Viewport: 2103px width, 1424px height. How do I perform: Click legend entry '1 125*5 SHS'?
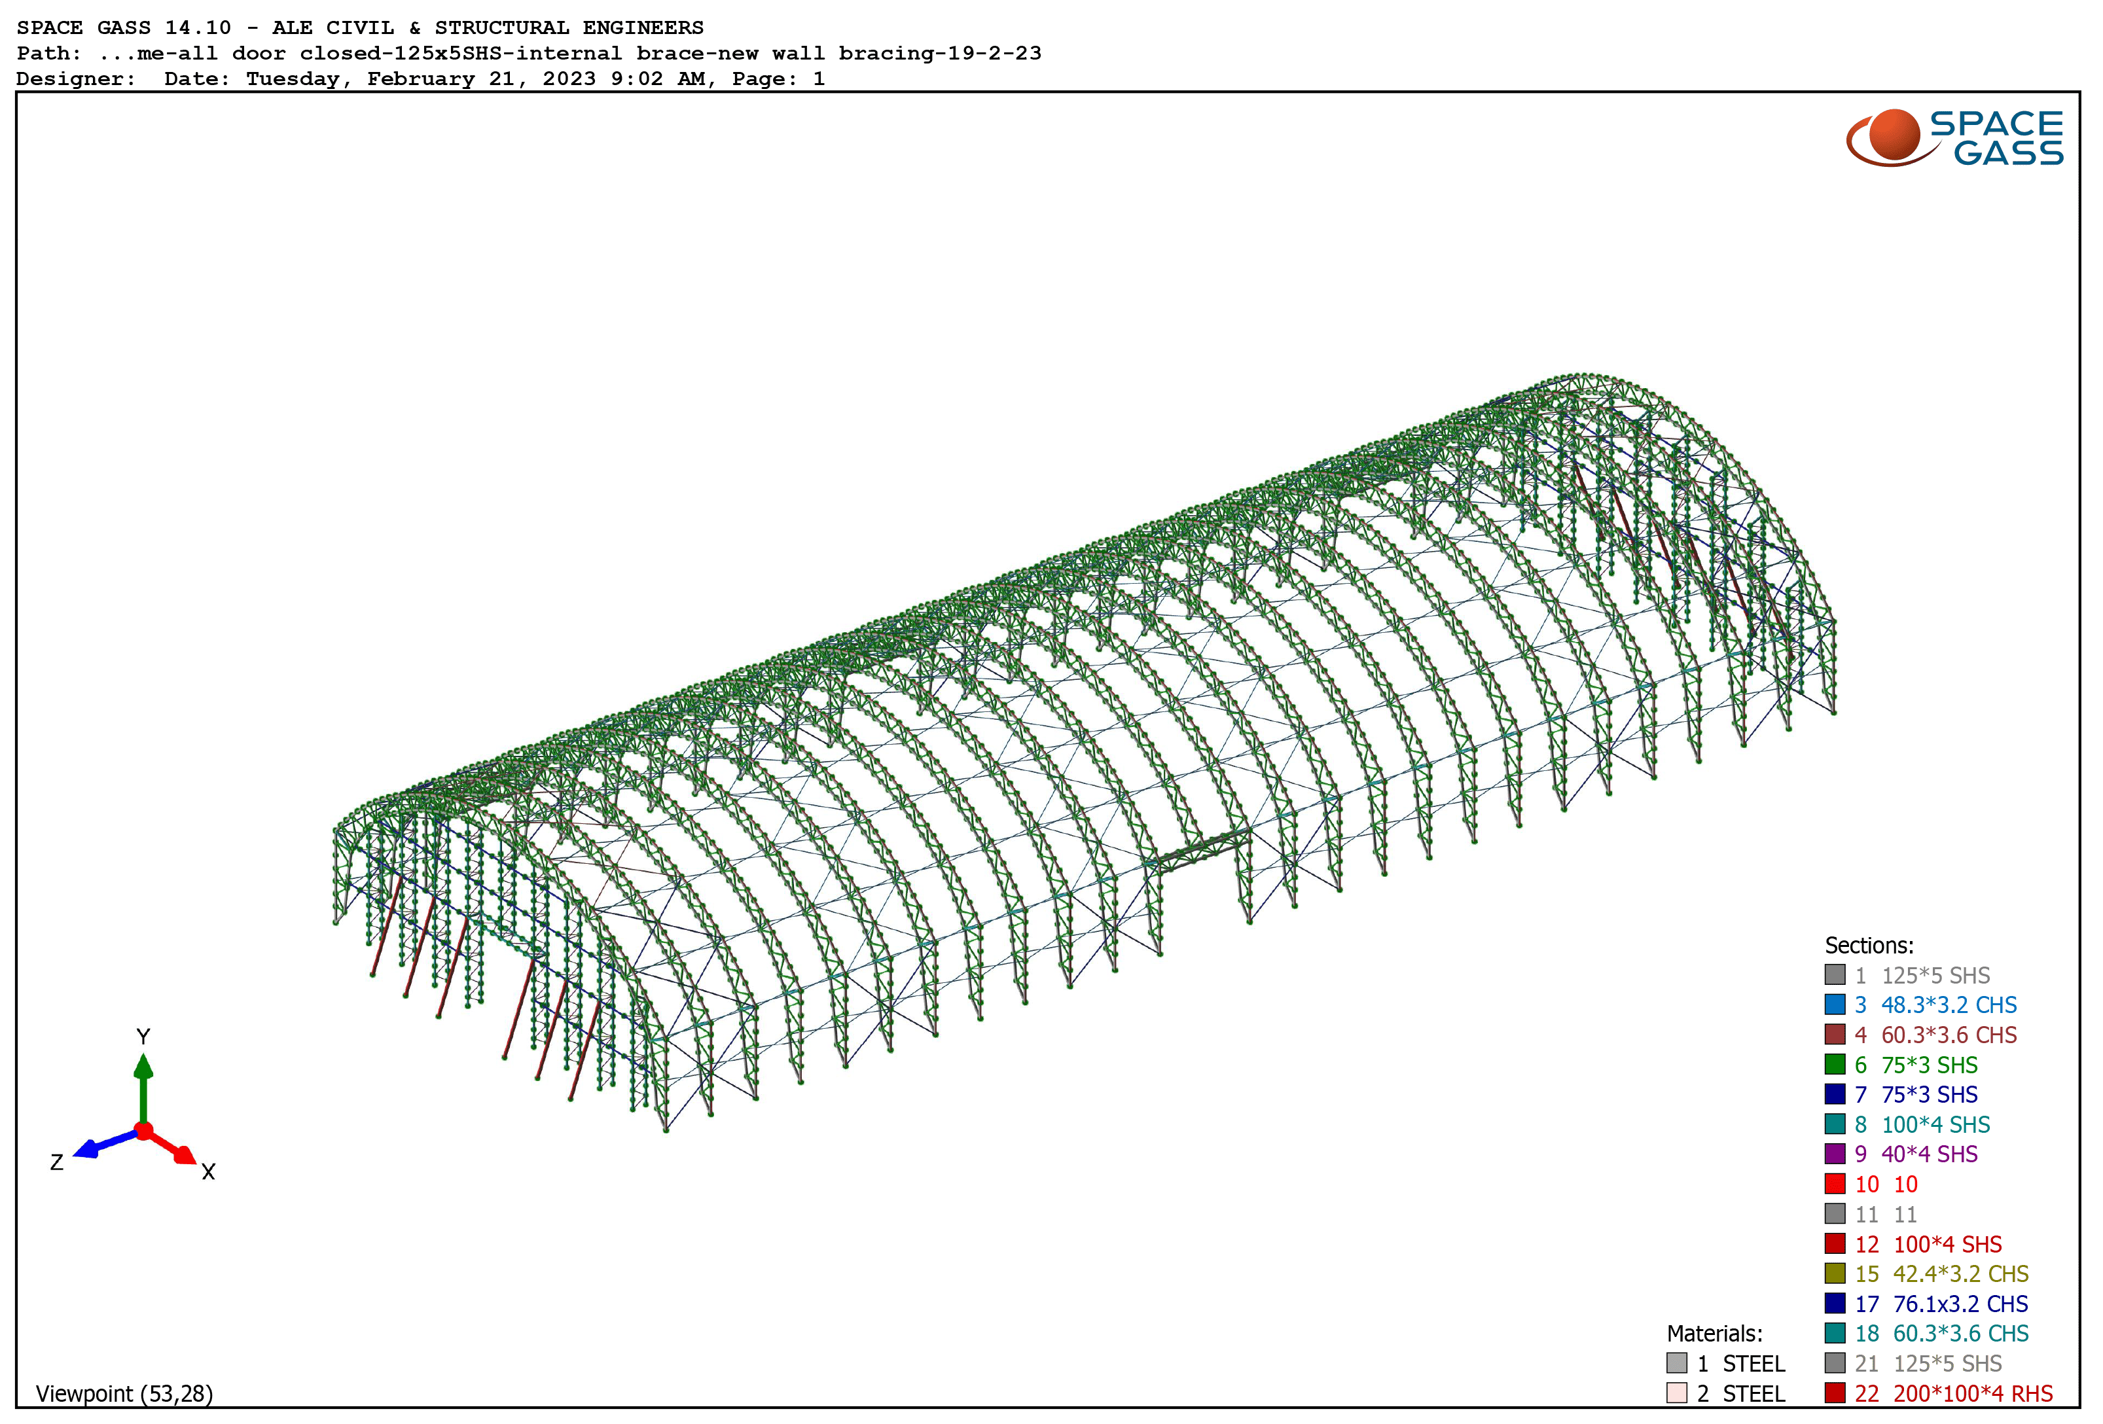tap(1922, 975)
